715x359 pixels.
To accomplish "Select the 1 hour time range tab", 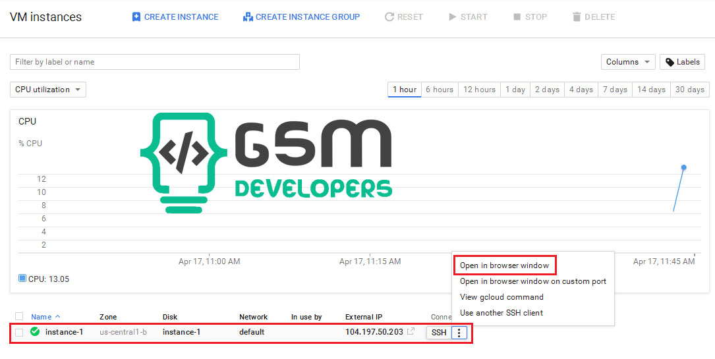I will coord(405,90).
